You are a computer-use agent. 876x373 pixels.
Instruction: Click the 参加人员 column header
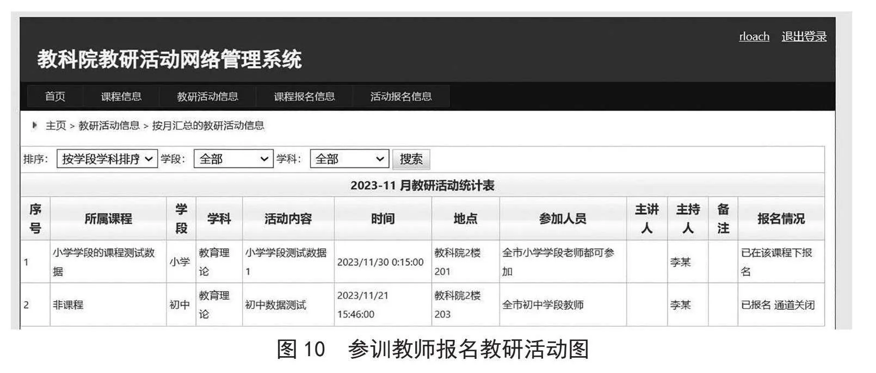[x=563, y=219]
